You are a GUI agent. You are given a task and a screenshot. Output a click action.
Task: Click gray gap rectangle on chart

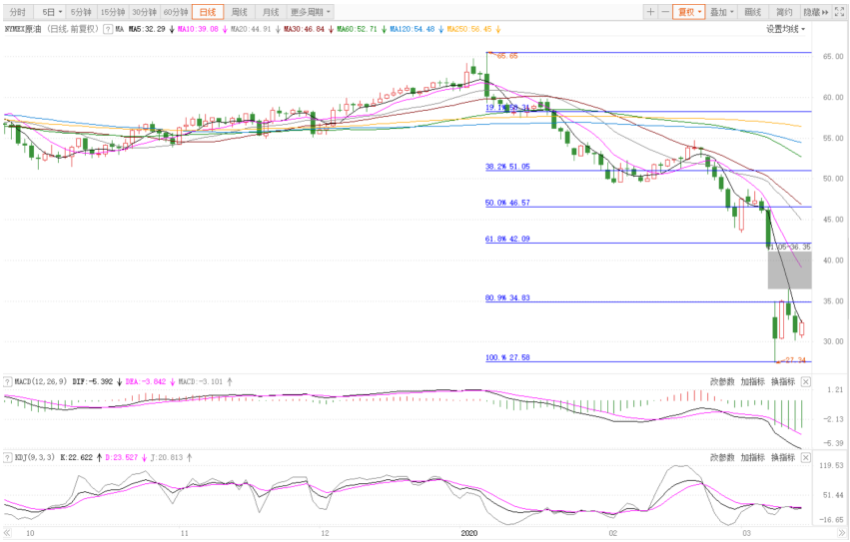pyautogui.click(x=789, y=270)
